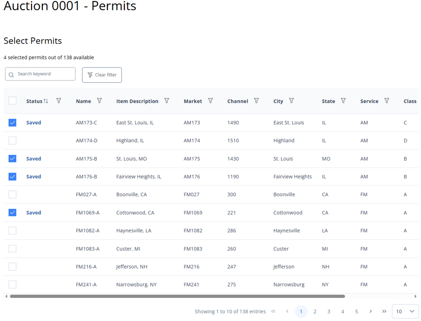Open the Name column filter icon
This screenshot has width=421, height=321.
coord(99,101)
